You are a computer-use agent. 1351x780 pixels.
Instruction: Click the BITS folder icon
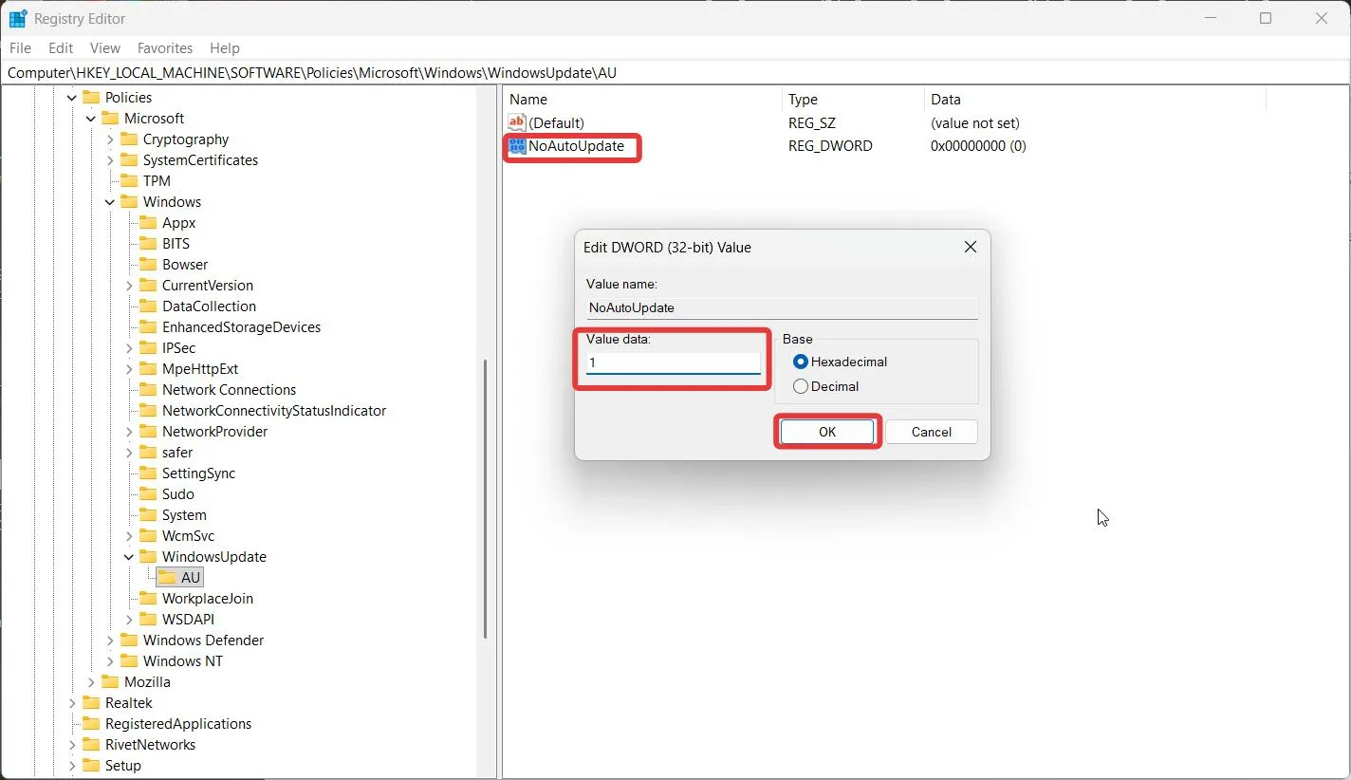point(148,243)
